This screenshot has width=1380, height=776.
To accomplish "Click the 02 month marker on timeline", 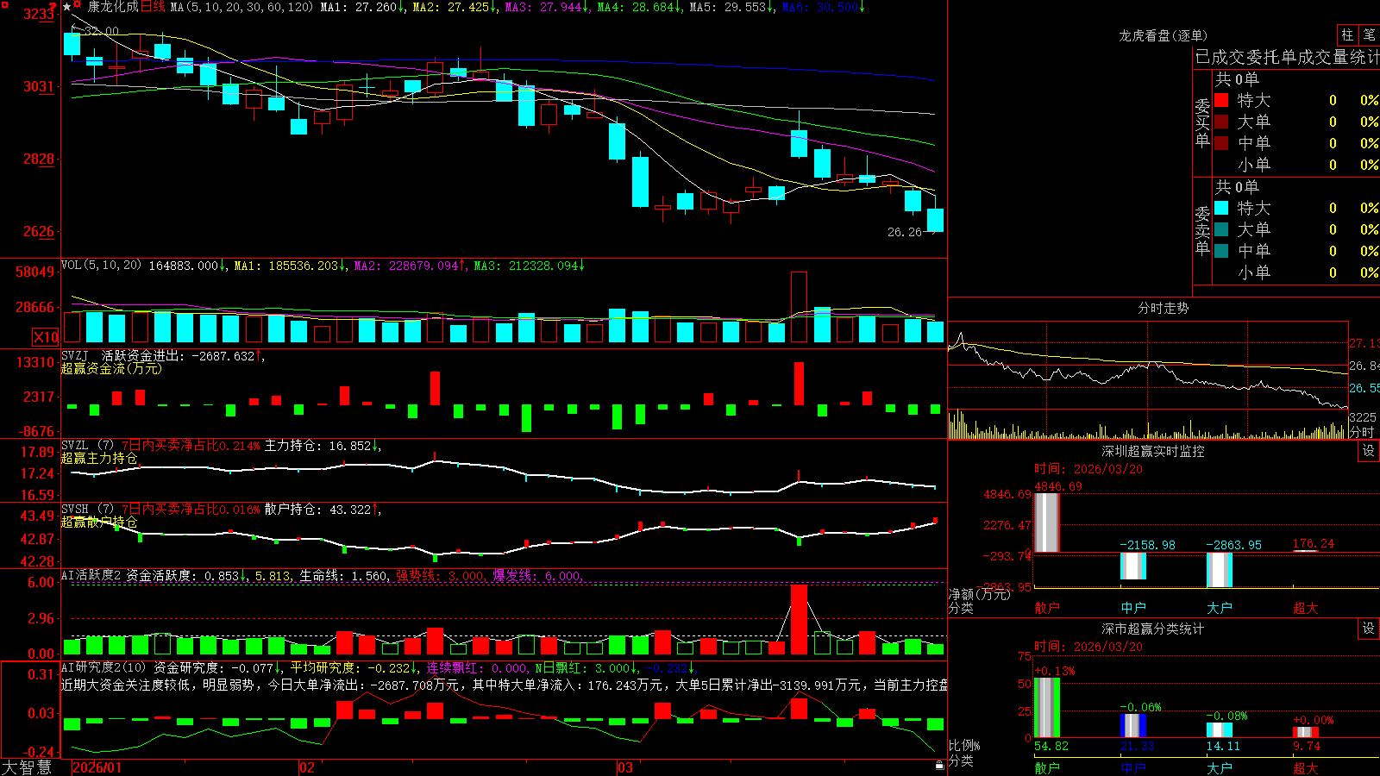I will click(x=307, y=767).
